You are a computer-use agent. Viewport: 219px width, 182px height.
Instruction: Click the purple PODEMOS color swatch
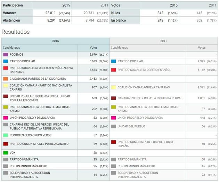[x=5, y=55]
